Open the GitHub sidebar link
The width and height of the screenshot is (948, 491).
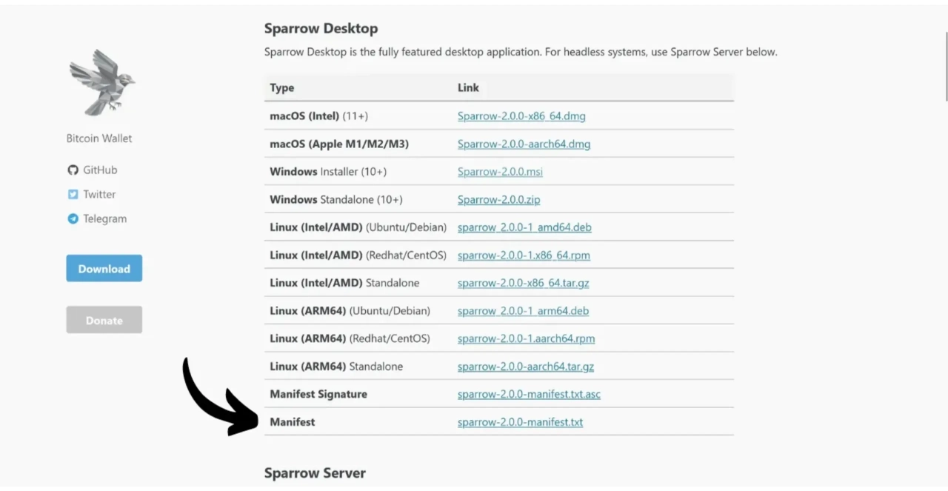pos(99,170)
